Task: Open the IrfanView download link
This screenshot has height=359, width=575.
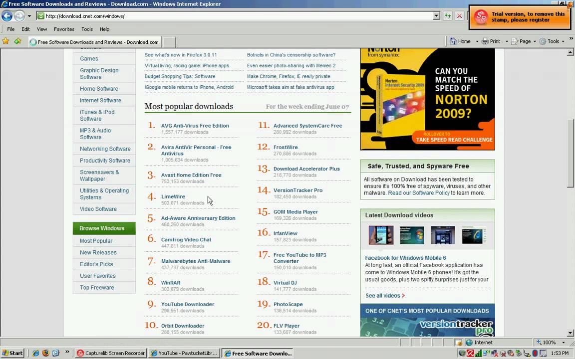Action: pos(286,233)
